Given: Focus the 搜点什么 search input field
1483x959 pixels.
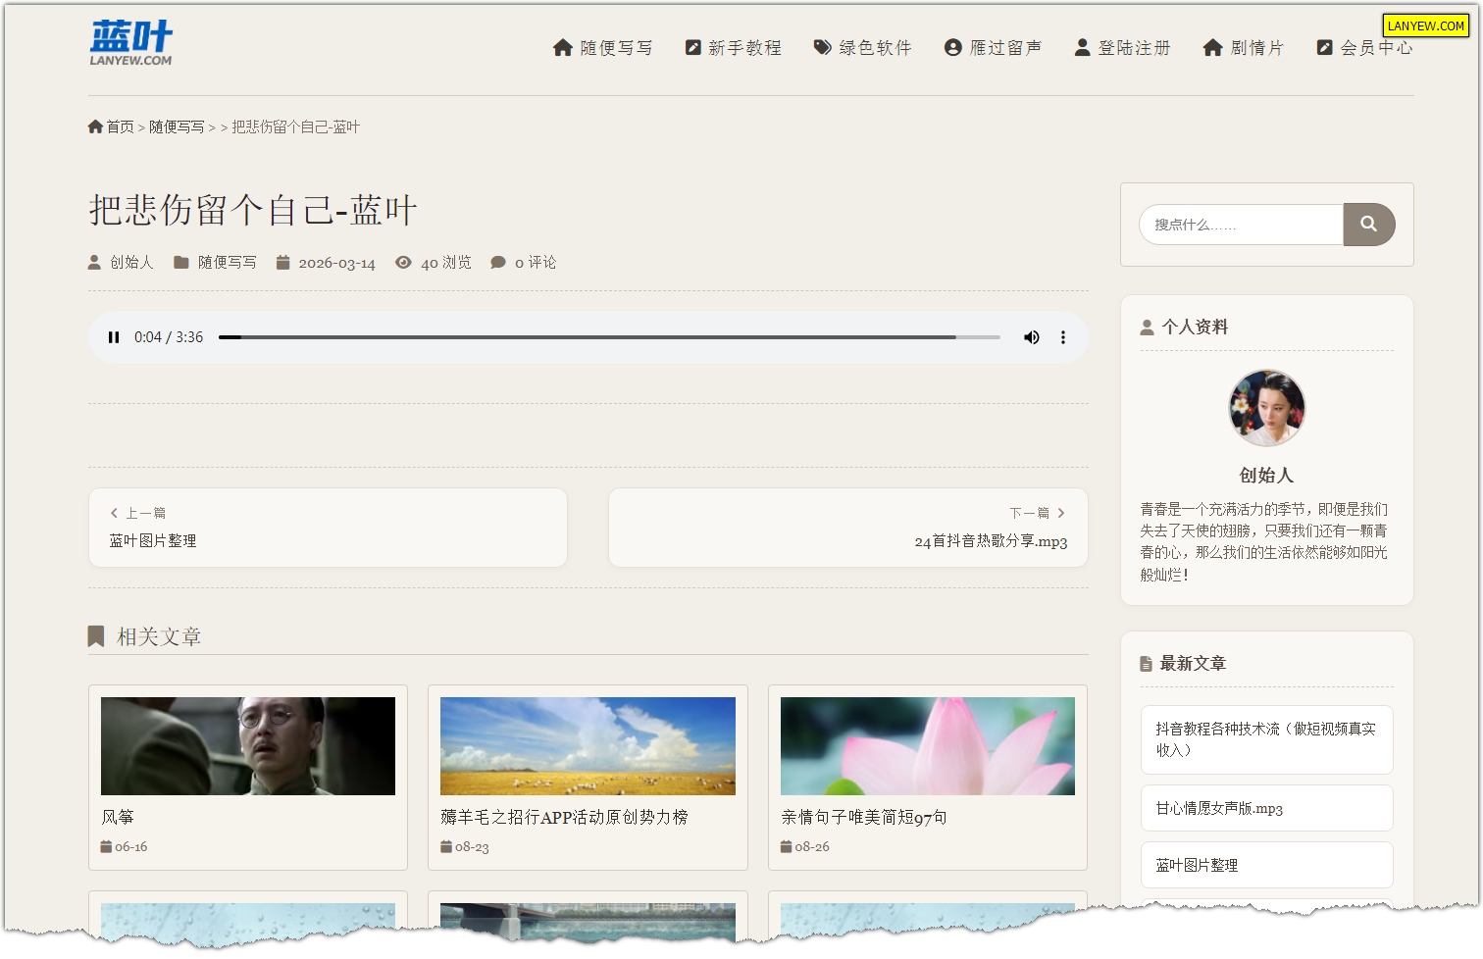Looking at the screenshot, I should (x=1242, y=225).
